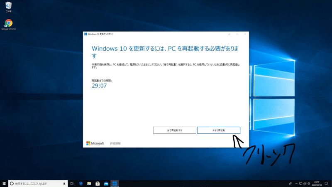Open the People icon in system tray
The height and width of the screenshot is (187, 332).
pyautogui.click(x=290, y=183)
